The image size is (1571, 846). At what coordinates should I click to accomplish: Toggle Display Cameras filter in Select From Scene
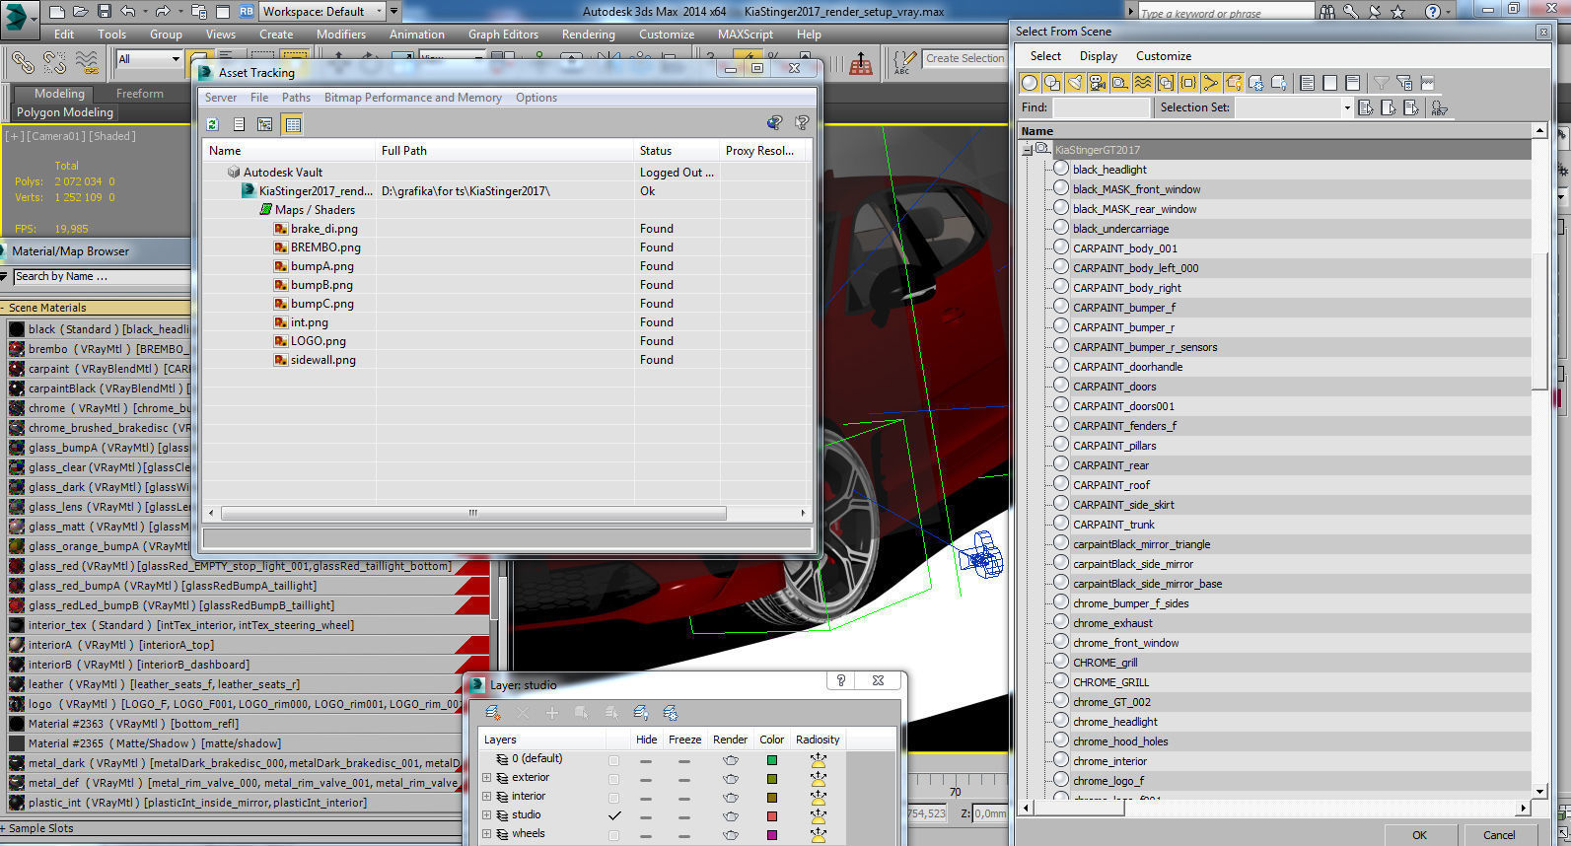[x=1098, y=83]
